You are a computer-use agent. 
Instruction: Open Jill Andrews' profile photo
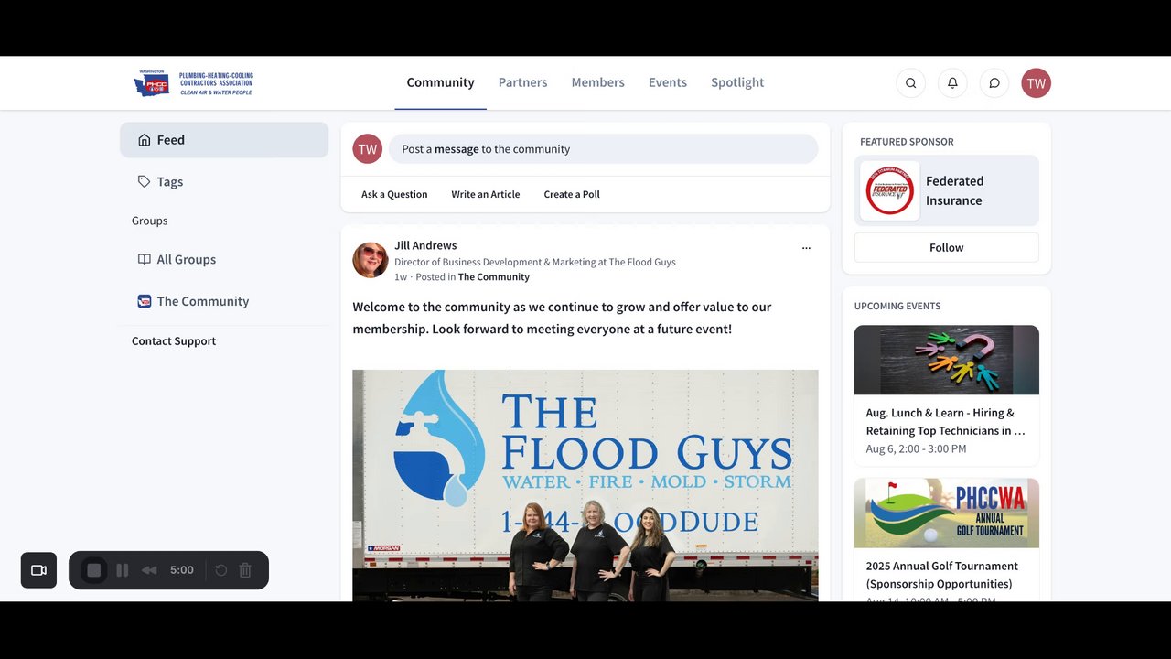371,260
